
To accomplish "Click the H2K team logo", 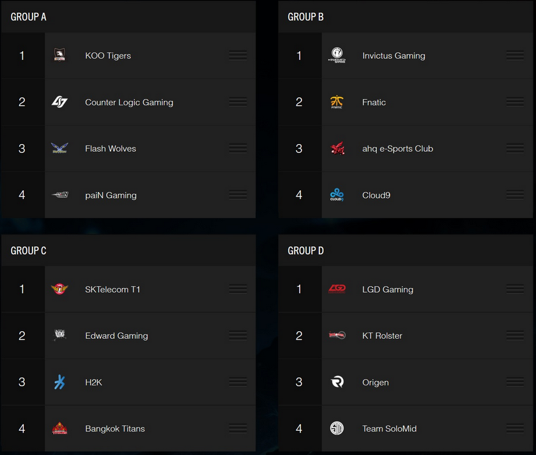I will (x=59, y=382).
